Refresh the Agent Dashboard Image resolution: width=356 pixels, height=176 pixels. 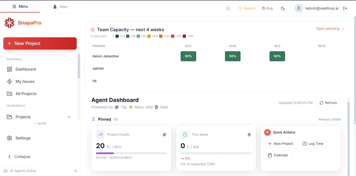(328, 103)
